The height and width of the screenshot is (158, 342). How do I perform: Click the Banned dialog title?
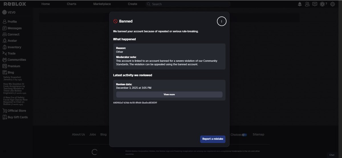126,21
